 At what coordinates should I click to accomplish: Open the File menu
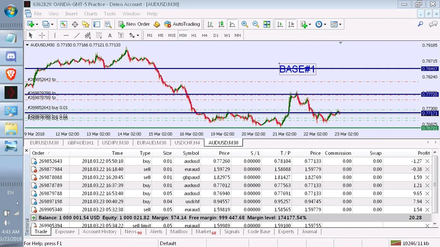(x=38, y=14)
